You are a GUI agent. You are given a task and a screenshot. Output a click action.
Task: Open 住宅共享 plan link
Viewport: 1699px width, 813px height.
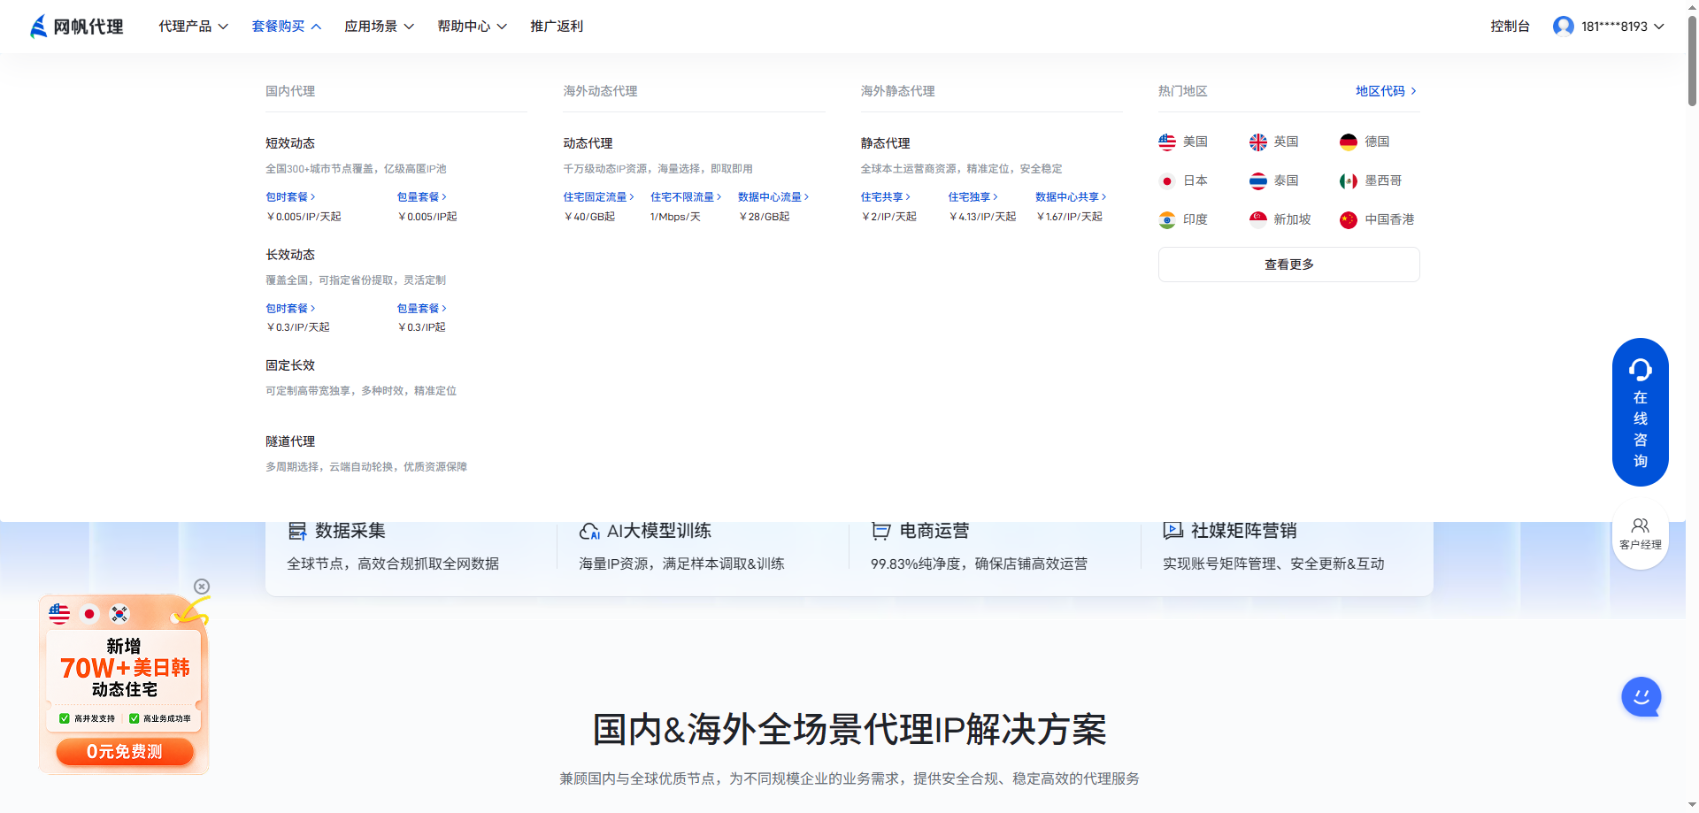[x=885, y=197]
